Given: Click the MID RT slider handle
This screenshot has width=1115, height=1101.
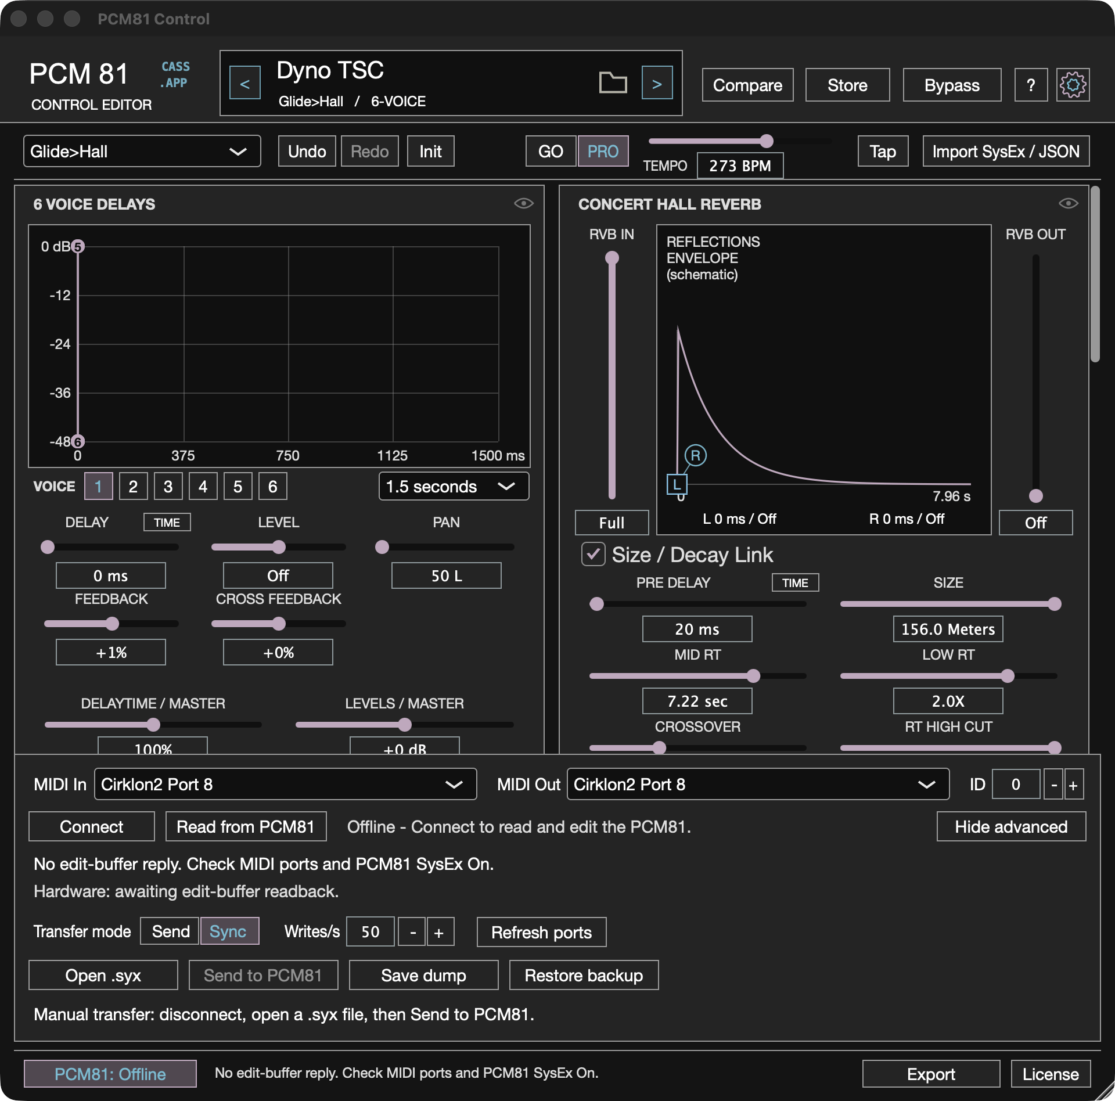Looking at the screenshot, I should [753, 676].
